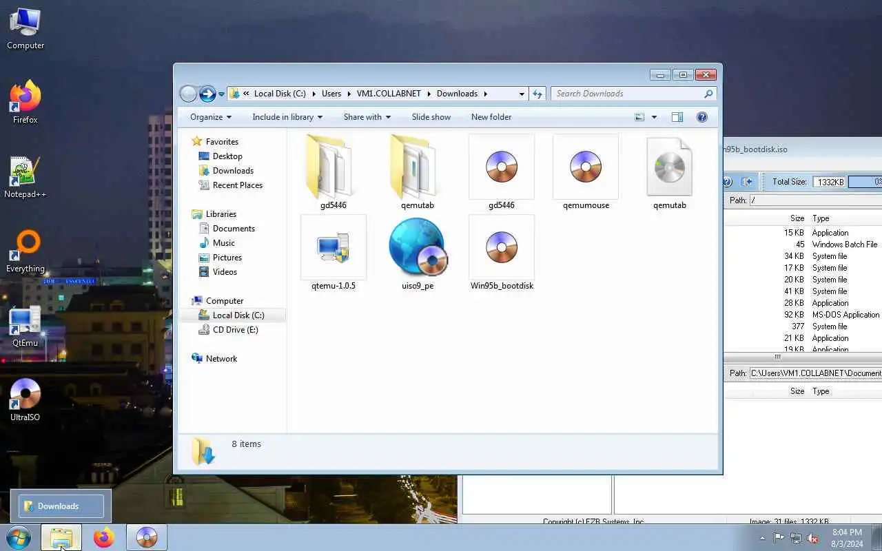
Task: Click the Windows Explorer taskbar button
Action: pos(61,537)
